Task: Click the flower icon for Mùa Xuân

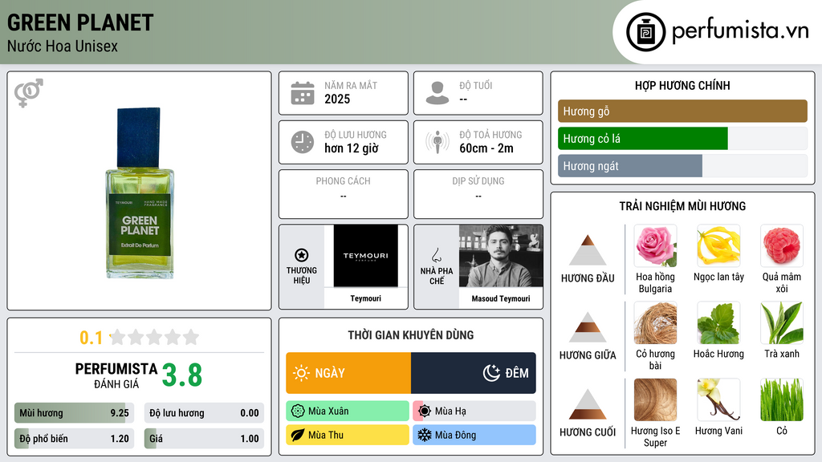Action: tap(298, 411)
